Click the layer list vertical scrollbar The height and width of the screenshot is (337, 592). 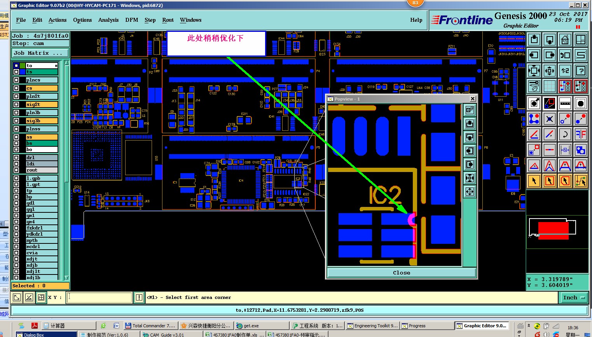(x=66, y=170)
